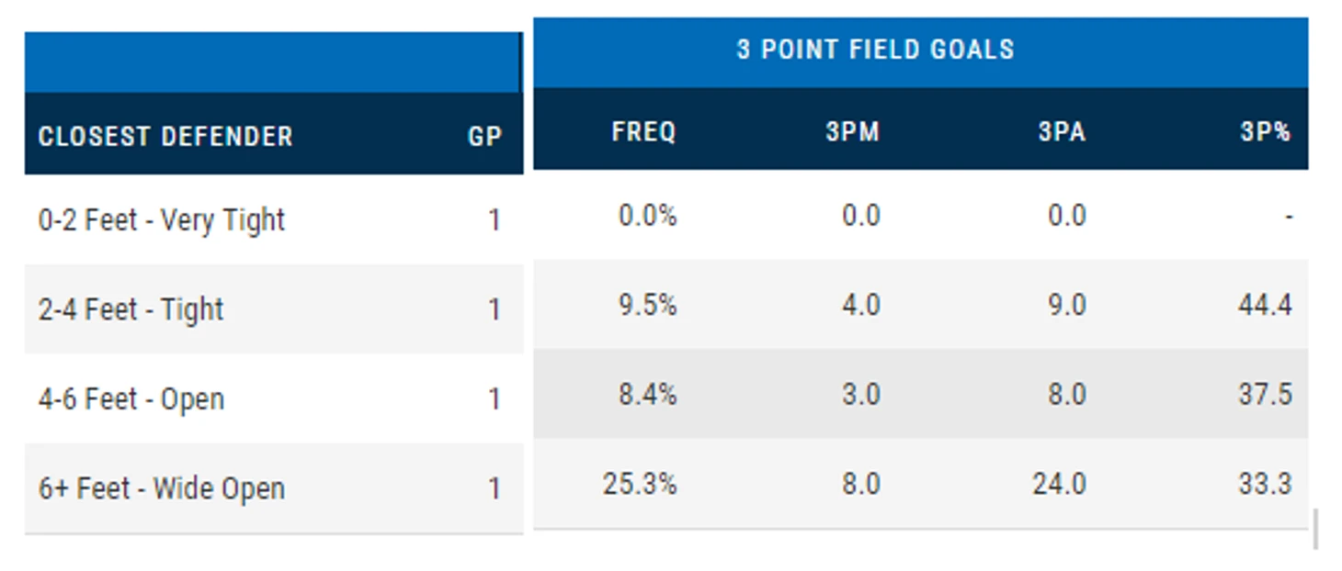The height and width of the screenshot is (571, 1342).
Task: Click the 9.5% frequency cell
Action: pyautogui.click(x=648, y=305)
